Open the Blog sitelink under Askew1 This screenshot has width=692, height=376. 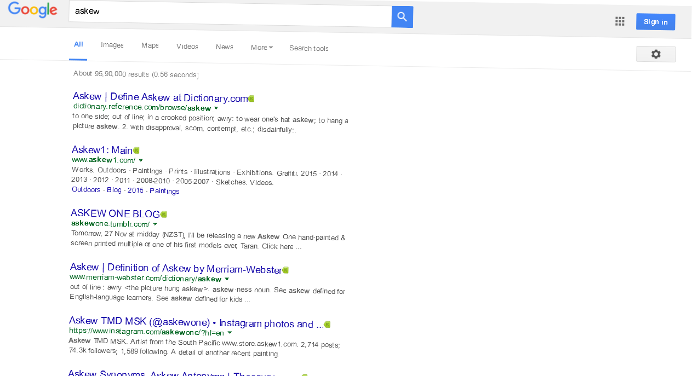(x=114, y=190)
